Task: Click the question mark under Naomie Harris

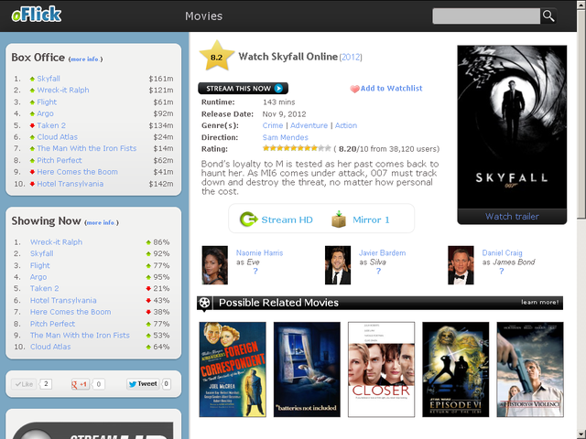Action: (255, 271)
